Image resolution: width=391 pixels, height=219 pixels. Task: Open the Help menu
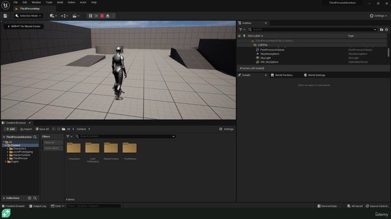click(x=93, y=2)
